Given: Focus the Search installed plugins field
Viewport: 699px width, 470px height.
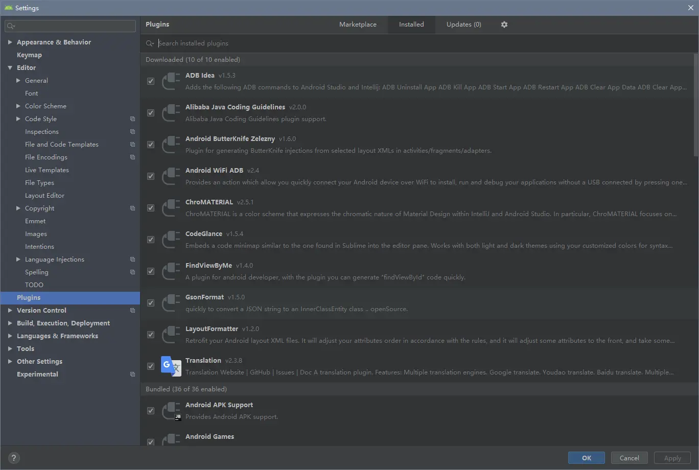Looking at the screenshot, I should 419,43.
